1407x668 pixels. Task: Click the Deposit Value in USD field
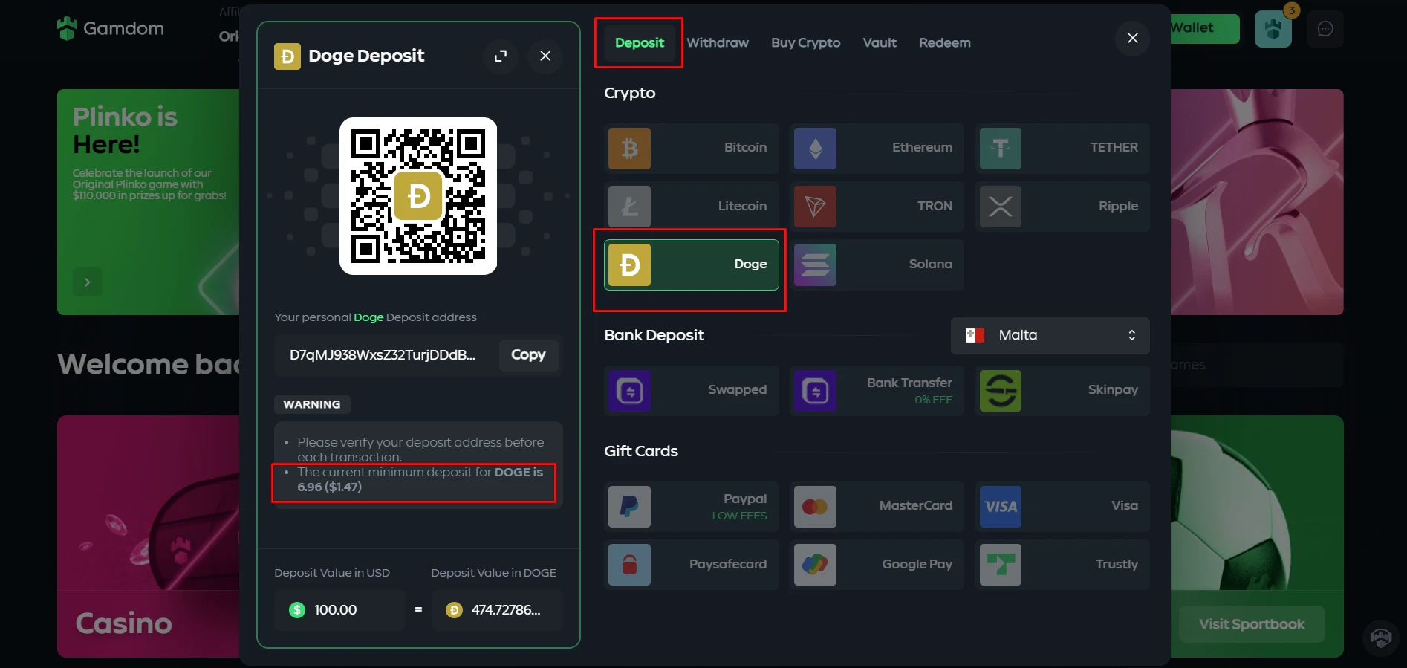(339, 610)
